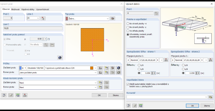Cancel Upravit žebro with Storno

coord(207,106)
